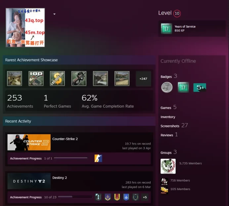Screen dimensions: 229x206
Task: Click the '716 Members' text
Action: click(180, 181)
